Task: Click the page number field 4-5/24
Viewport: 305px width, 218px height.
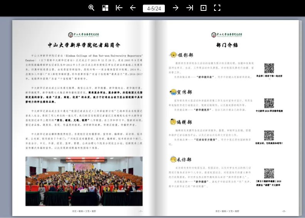Action: (154, 8)
